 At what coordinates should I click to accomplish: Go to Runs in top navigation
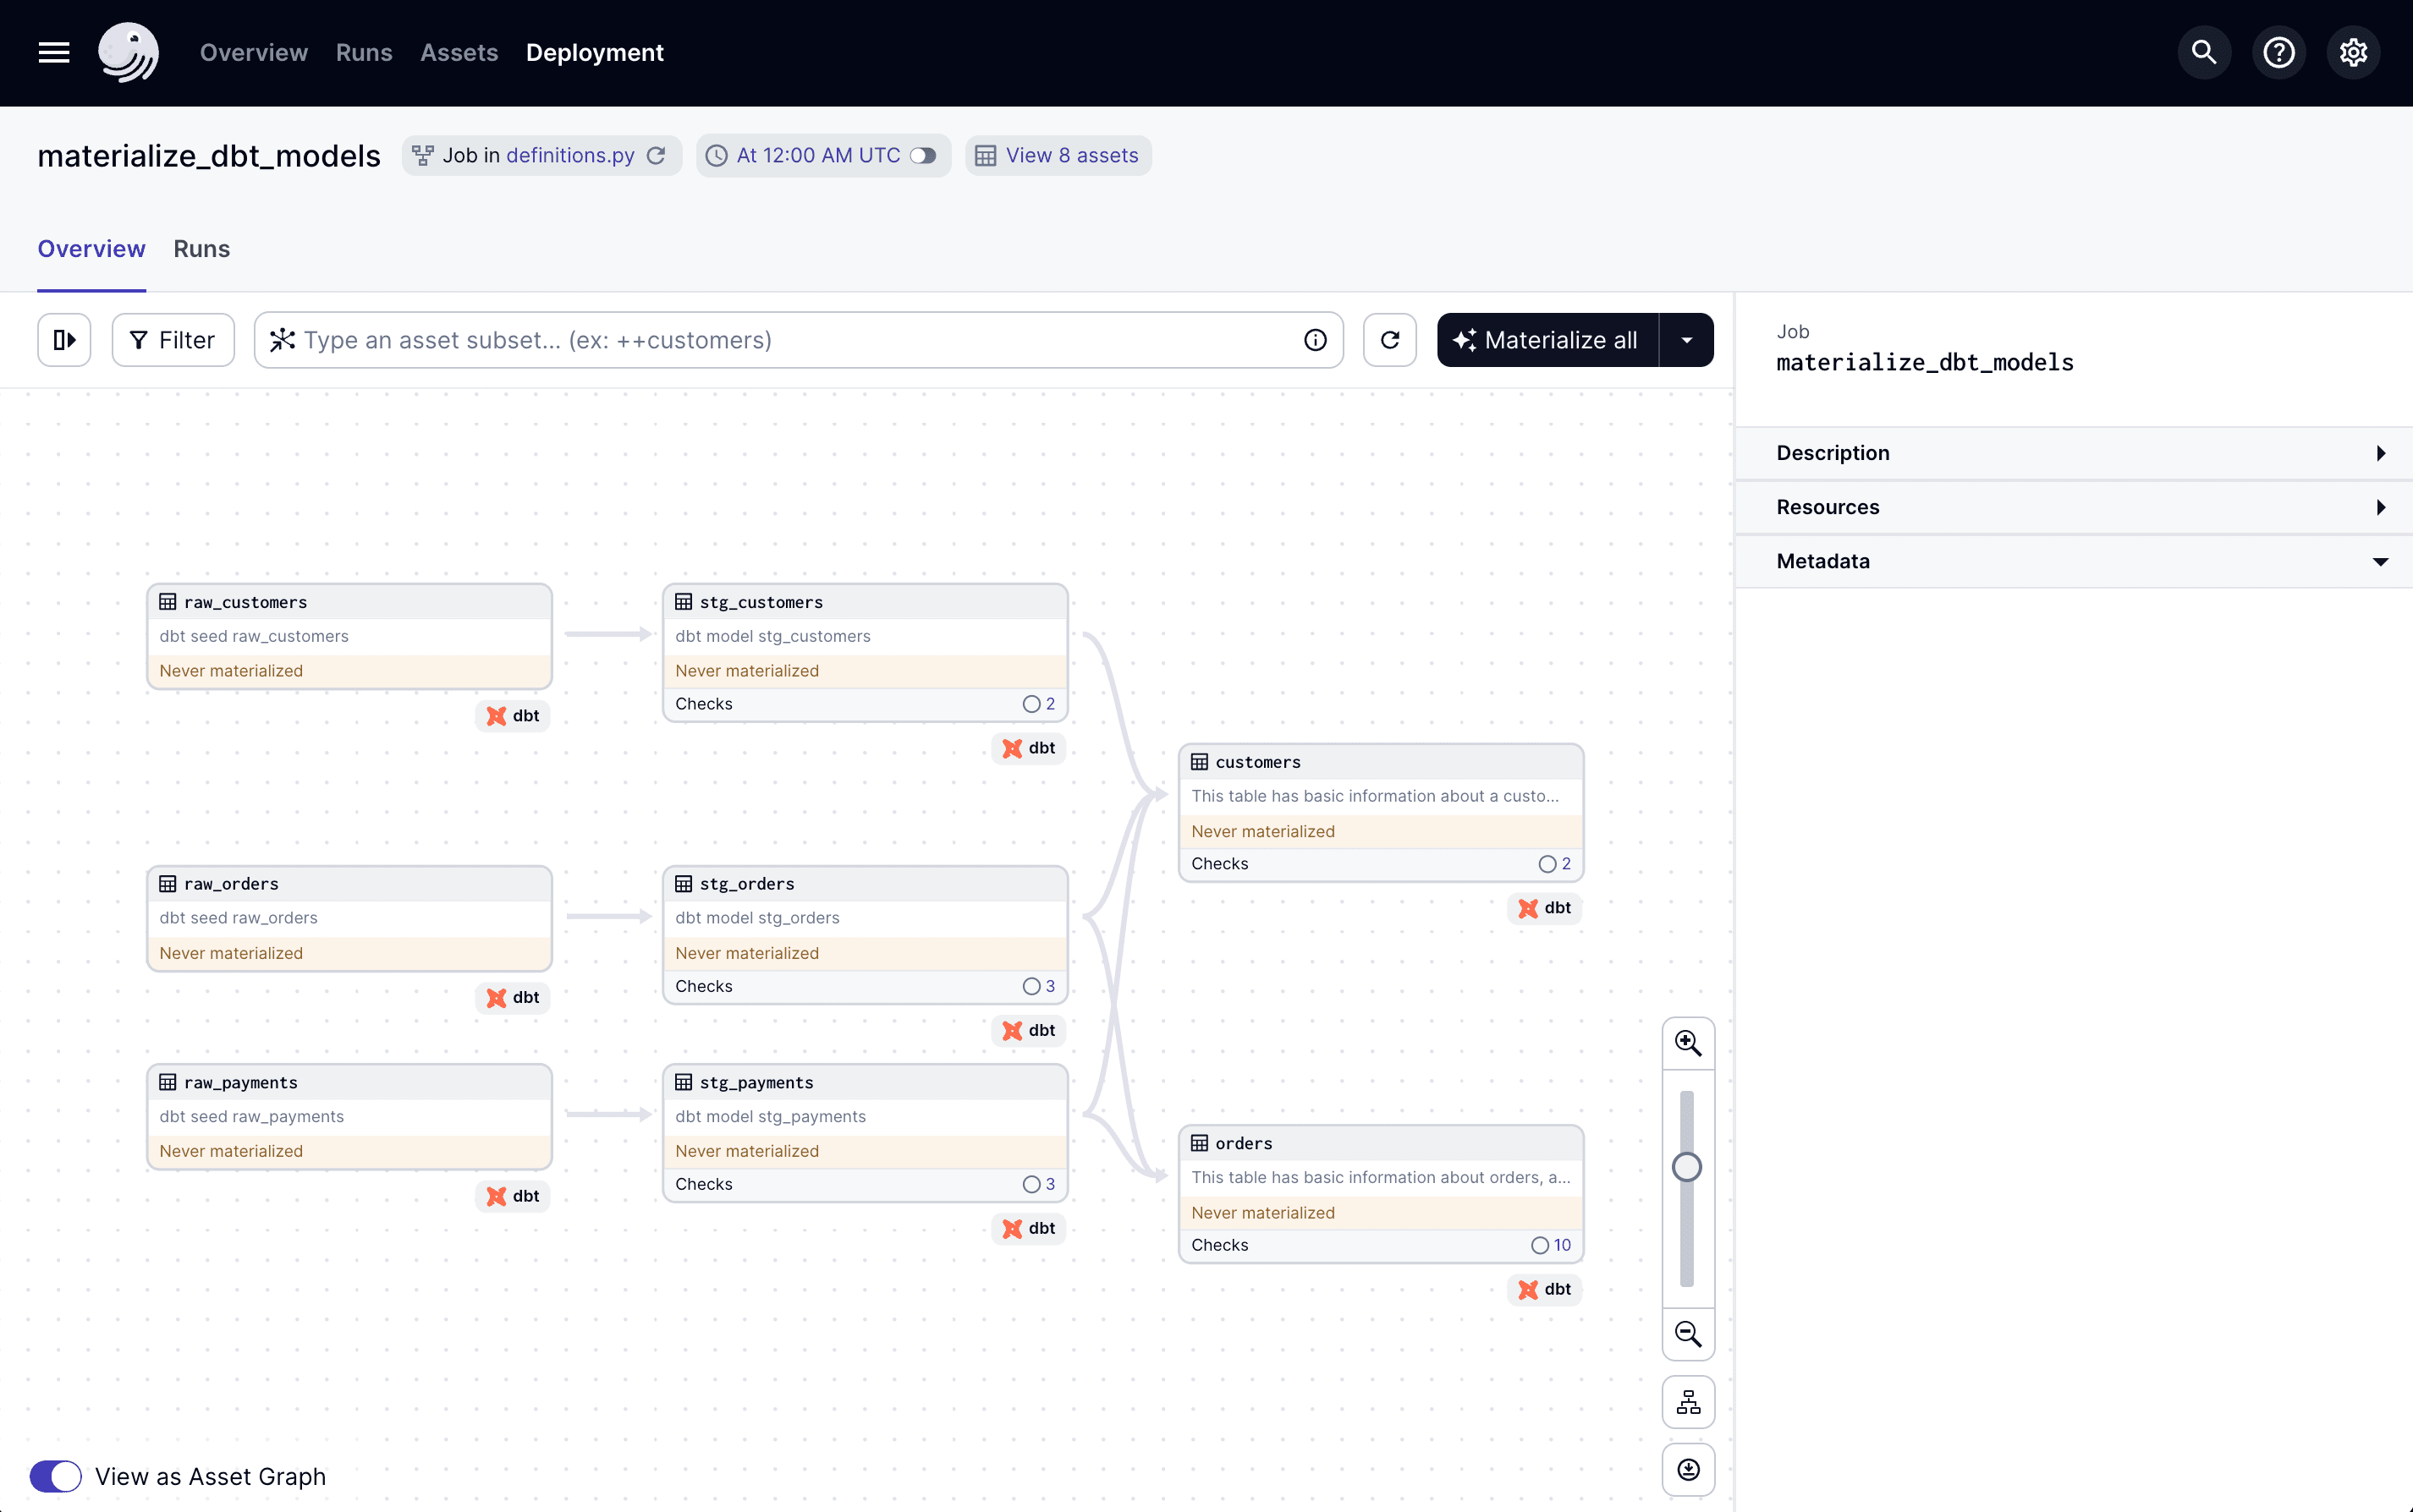point(364,52)
